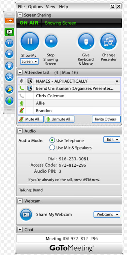Open the Options menu
Screen dimensions: 127x255
35,7
